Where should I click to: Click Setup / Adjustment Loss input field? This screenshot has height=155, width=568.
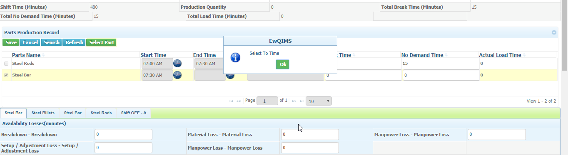[123, 148]
